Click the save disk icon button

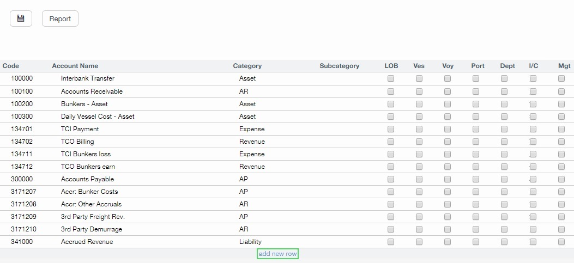21,19
